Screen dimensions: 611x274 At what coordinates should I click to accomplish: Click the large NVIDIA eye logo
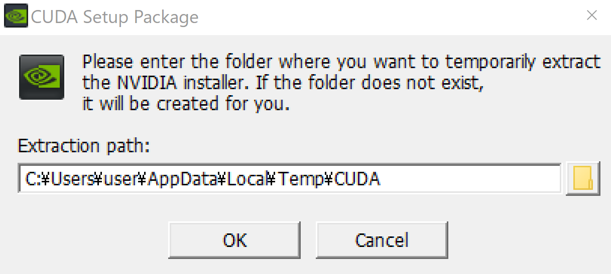(42, 77)
